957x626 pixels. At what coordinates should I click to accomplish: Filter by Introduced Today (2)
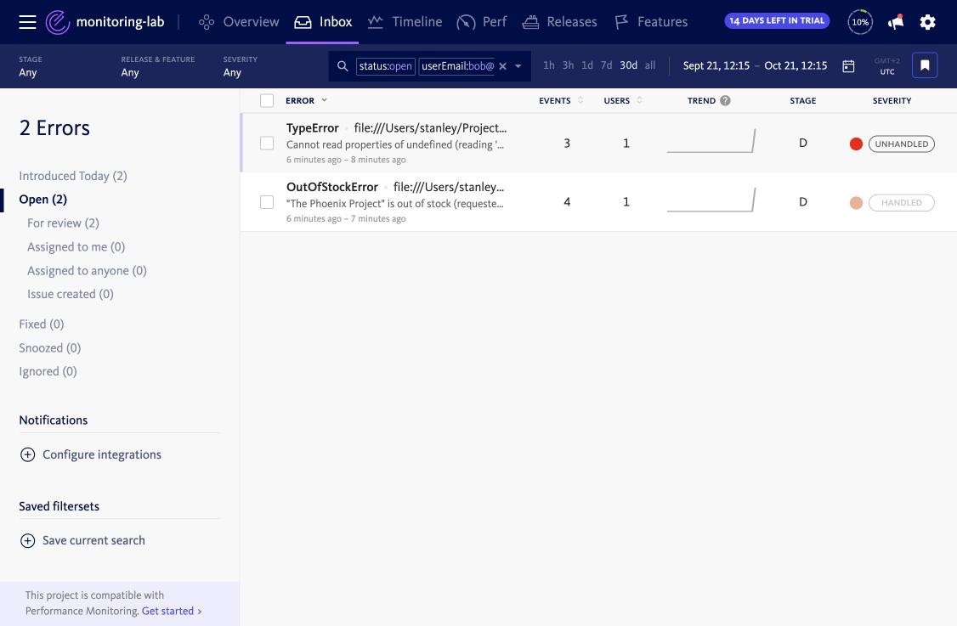click(72, 176)
